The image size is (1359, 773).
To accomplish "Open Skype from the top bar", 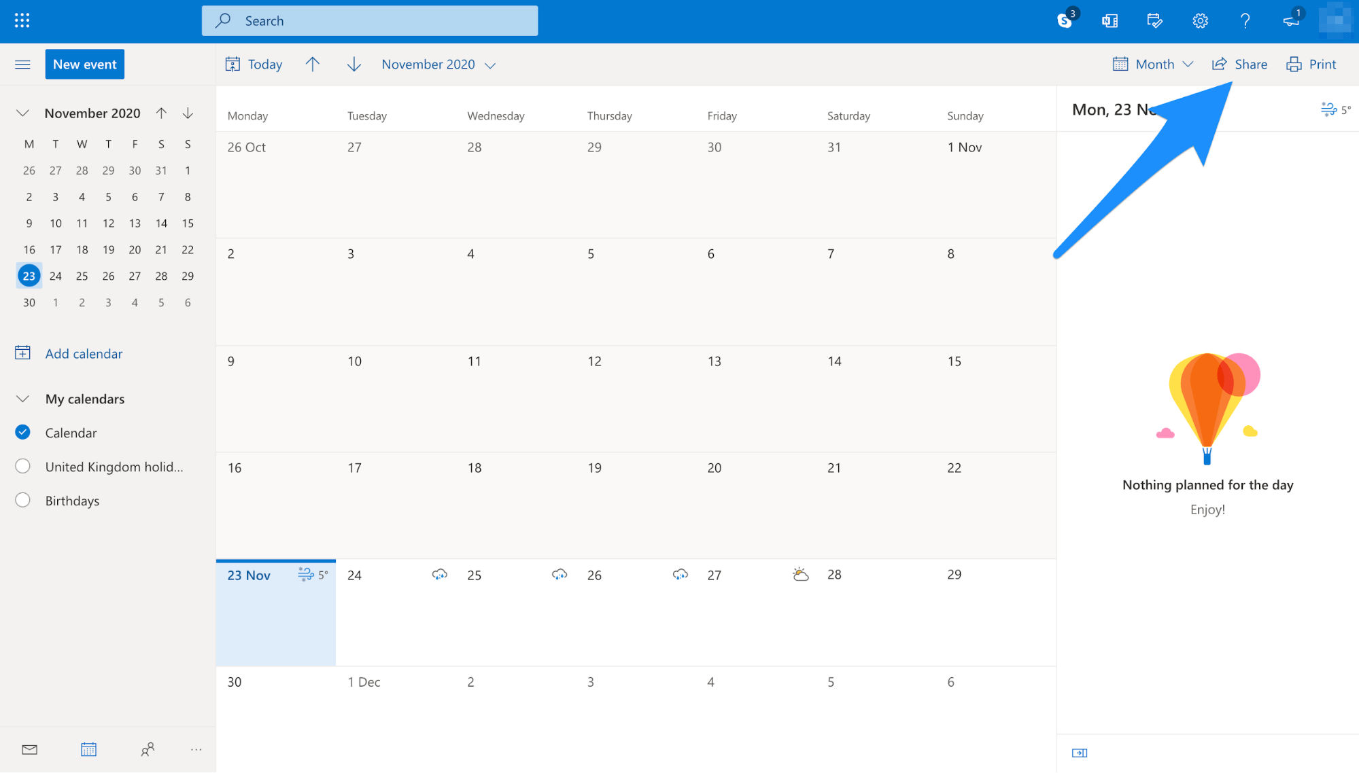I will click(x=1065, y=20).
